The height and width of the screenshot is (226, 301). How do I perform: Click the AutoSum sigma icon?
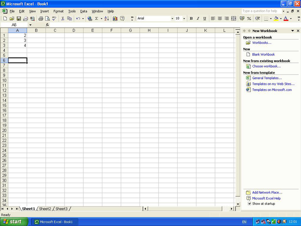click(x=96, y=19)
